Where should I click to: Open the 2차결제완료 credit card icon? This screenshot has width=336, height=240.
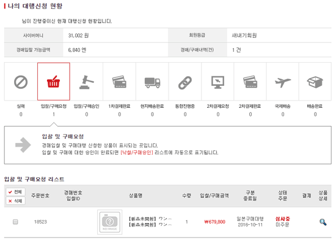pos(250,82)
